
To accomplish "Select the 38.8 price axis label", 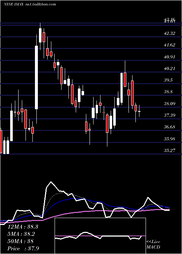I will pos(168,92).
